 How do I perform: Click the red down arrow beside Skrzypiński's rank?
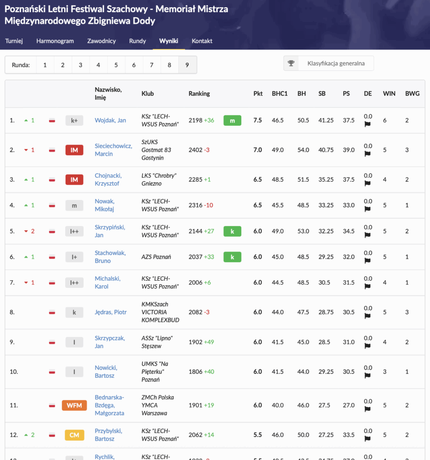tap(26, 231)
